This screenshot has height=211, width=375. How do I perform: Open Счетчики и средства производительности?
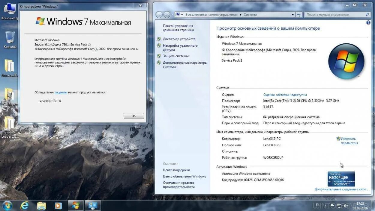tap(179, 185)
